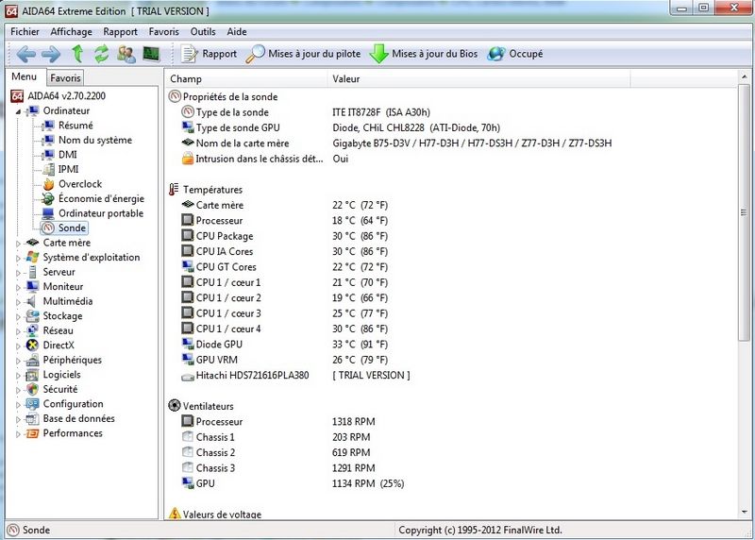Click the Températures thermometer icon
The width and height of the screenshot is (755, 540).
click(x=174, y=190)
